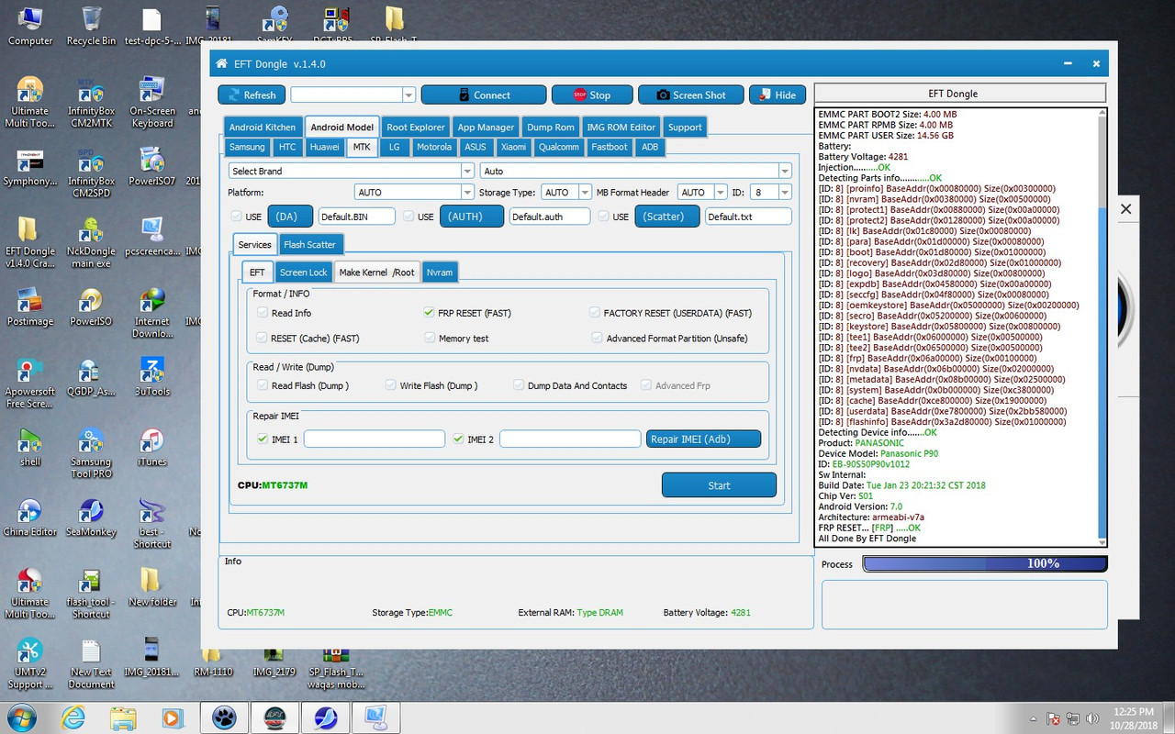Click the Windows Start orb
Screen dimensions: 1175x734
(x=22, y=717)
